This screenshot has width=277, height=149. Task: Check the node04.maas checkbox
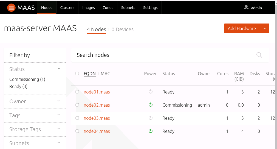click(77, 131)
